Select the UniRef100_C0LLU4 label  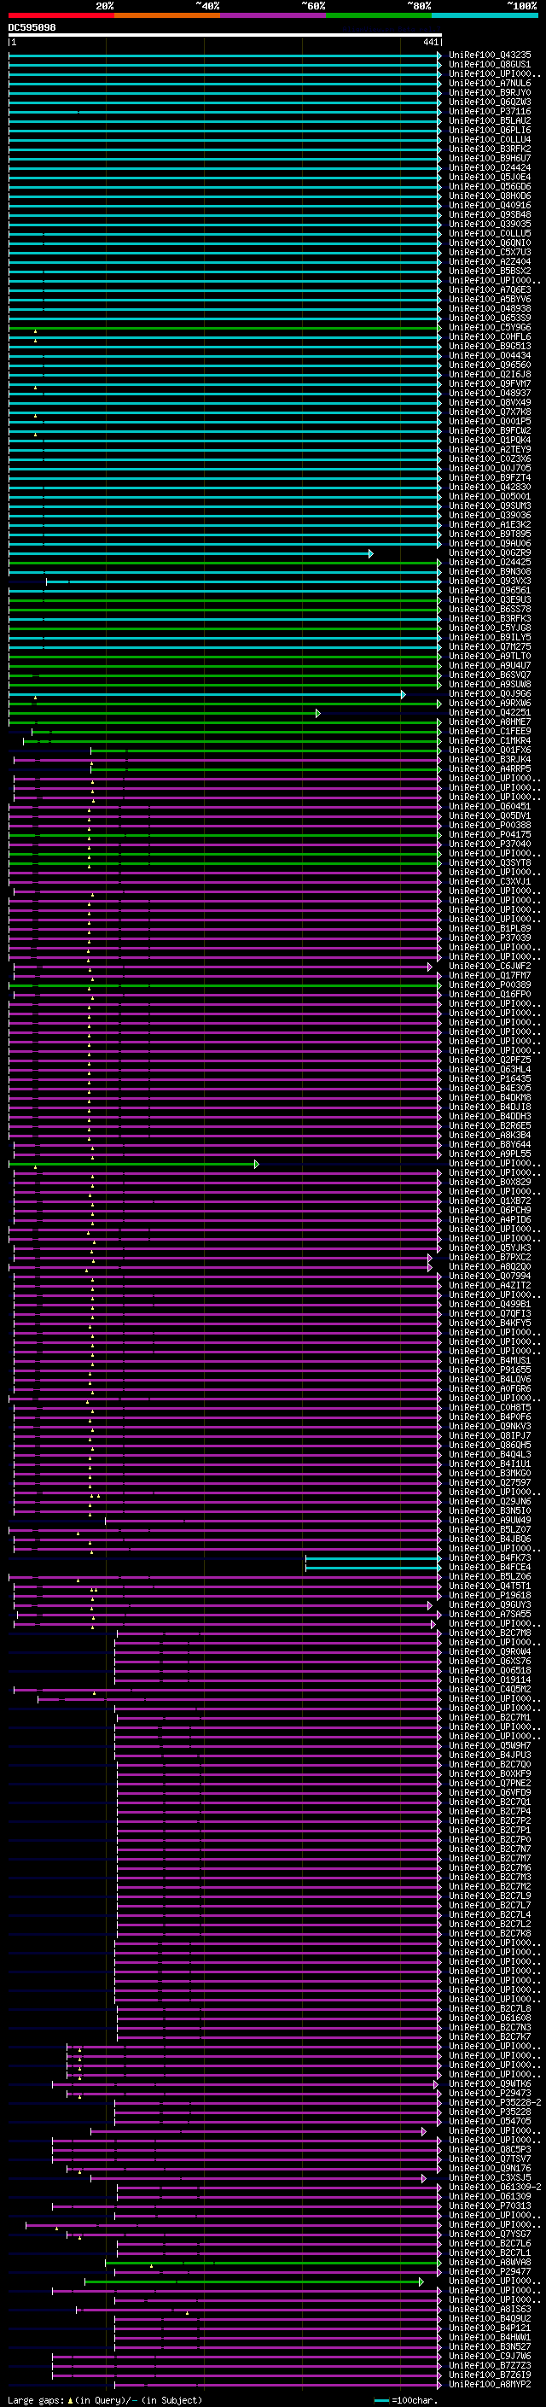tap(490, 139)
